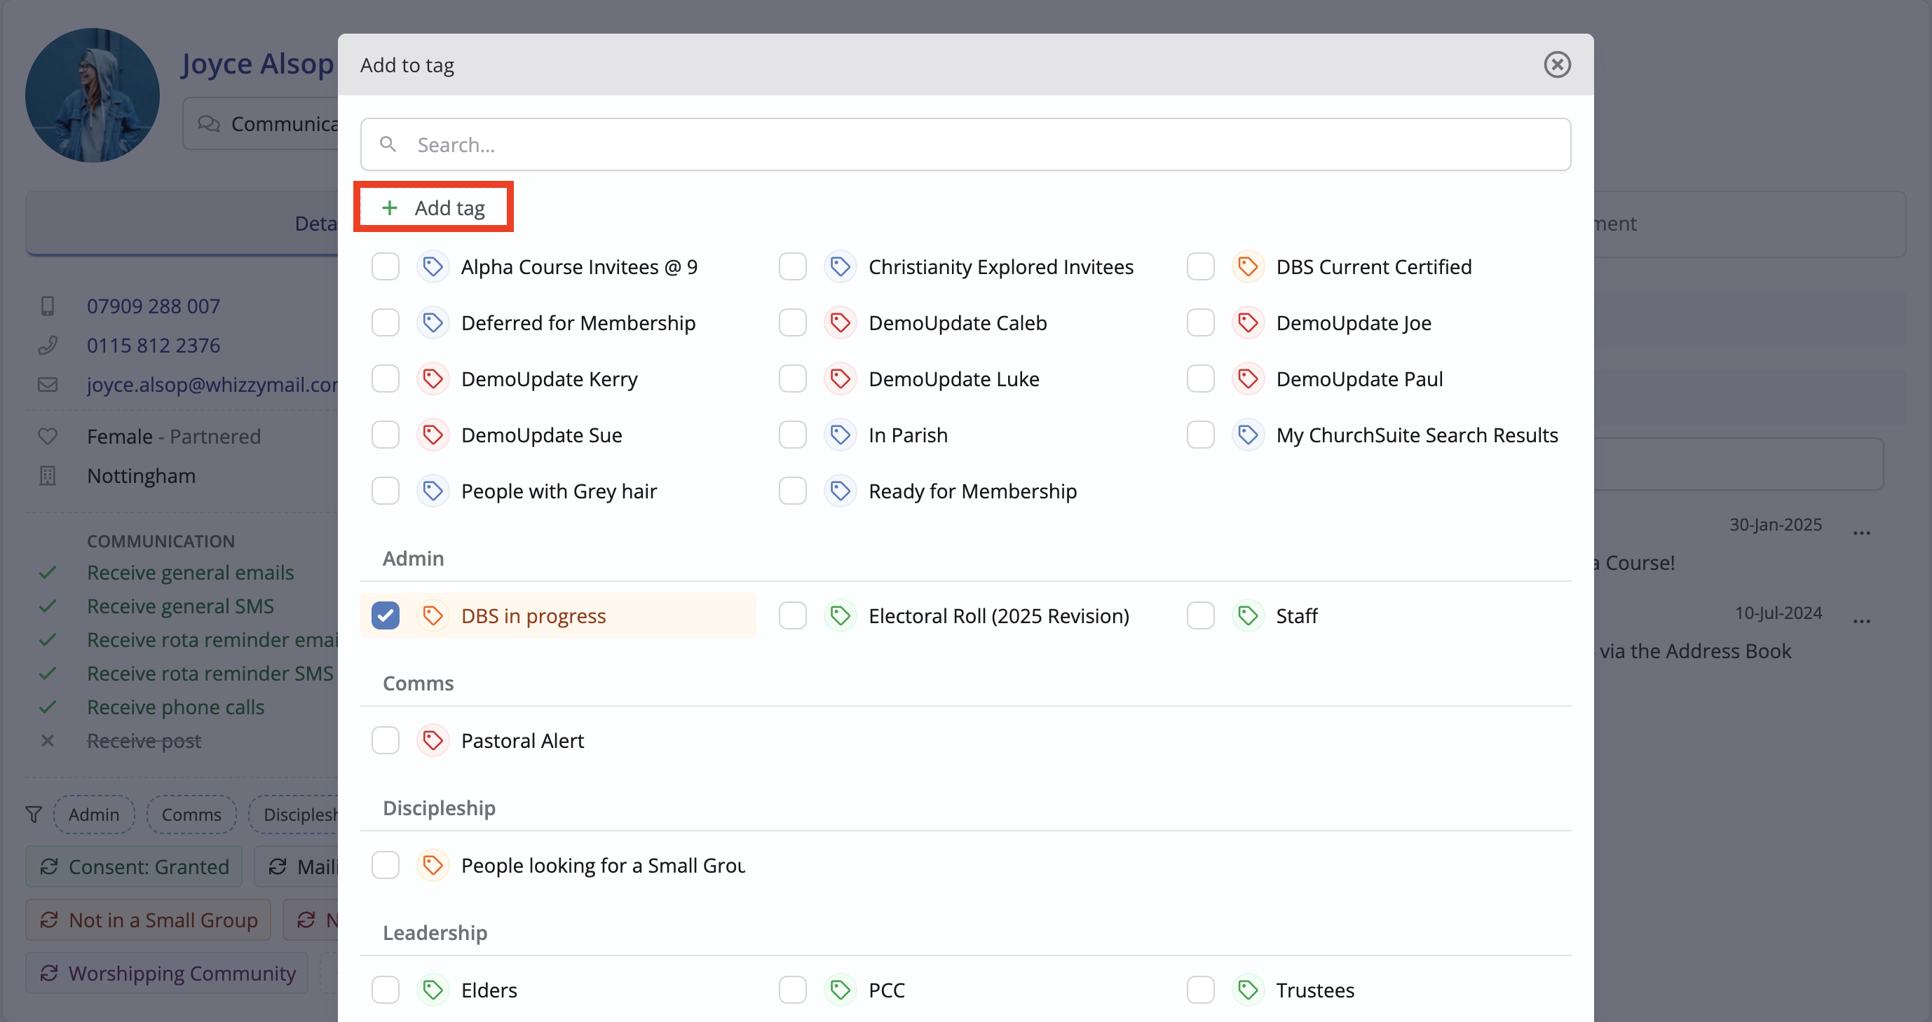Uncheck the DBS in progress checkbox
This screenshot has height=1022, width=1932.
coord(386,615)
